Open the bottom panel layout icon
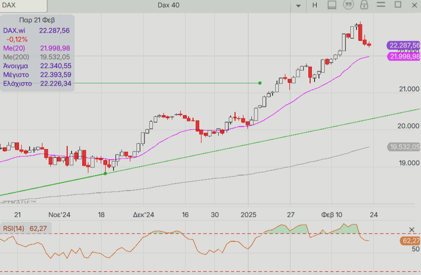421x275 pixels. click(332, 5)
